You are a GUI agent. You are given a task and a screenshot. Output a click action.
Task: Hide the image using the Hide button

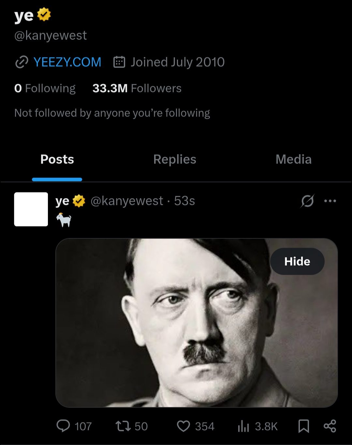click(x=297, y=261)
